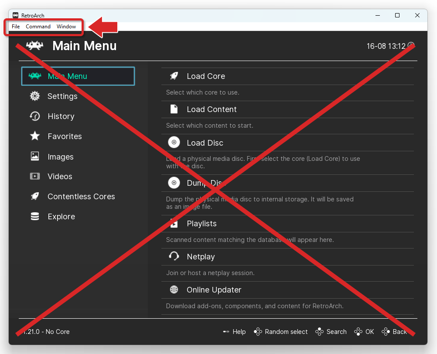
Task: Click the Explore database icon
Action: pos(35,216)
